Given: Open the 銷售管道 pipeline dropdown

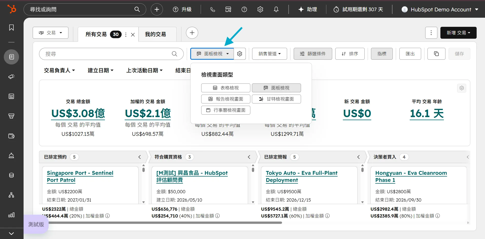Looking at the screenshot, I should 269,54.
